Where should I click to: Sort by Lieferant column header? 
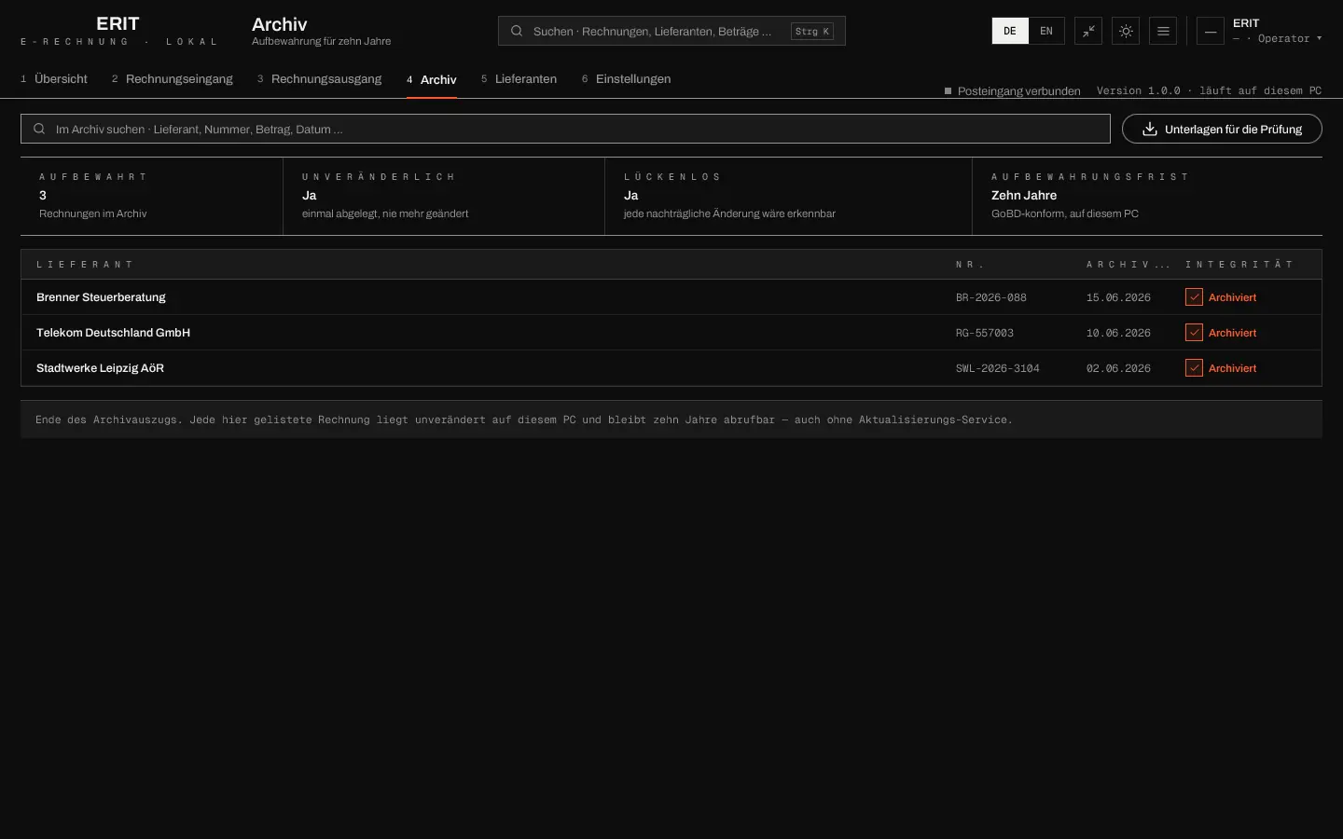tap(85, 265)
